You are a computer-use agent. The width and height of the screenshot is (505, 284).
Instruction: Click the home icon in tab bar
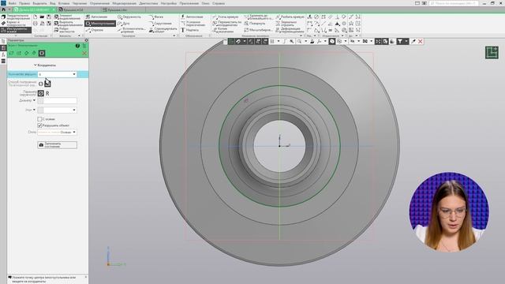3,10
